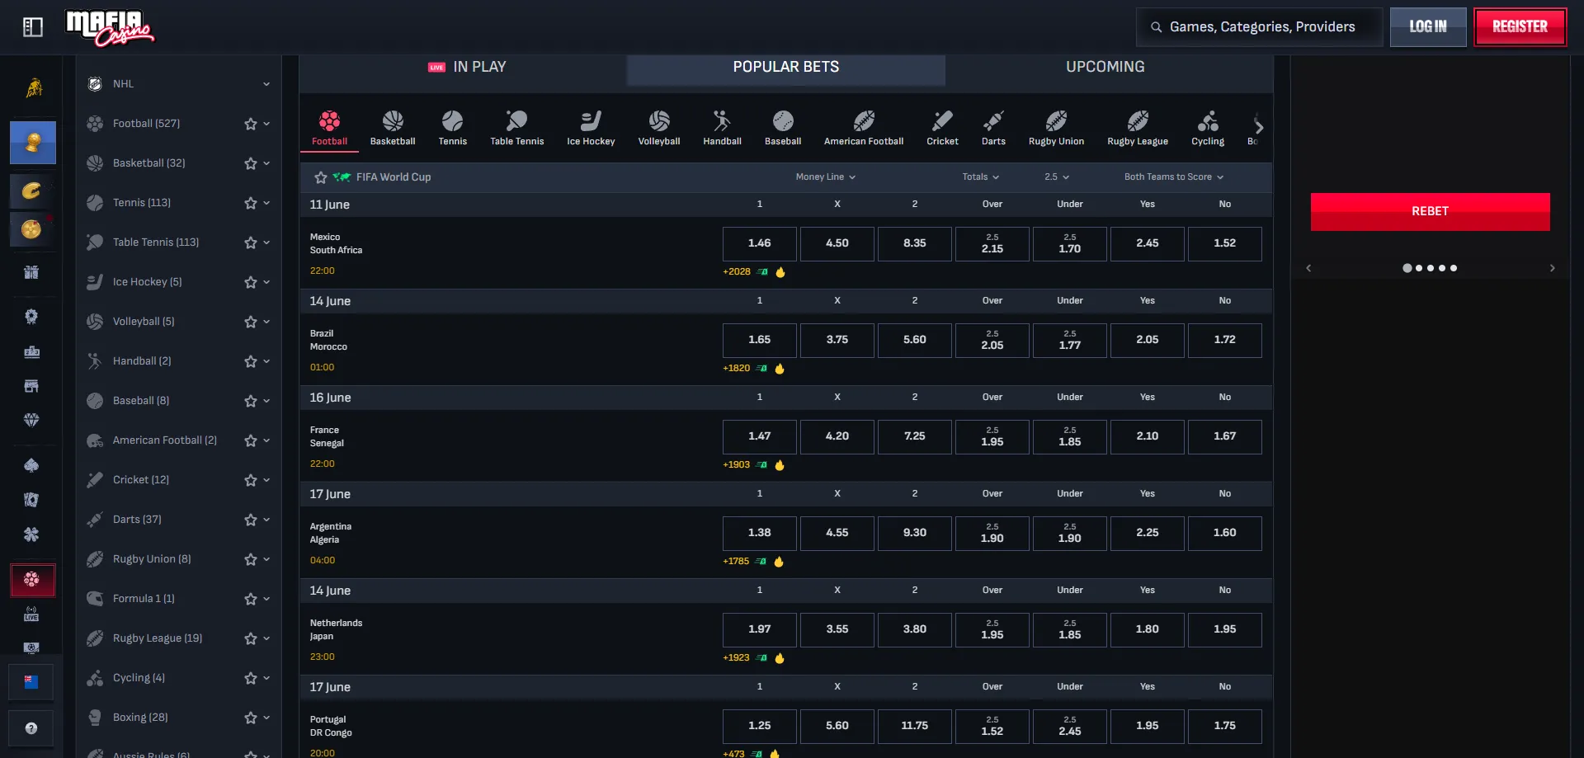The image size is (1584, 758).
Task: Select the Volleyball sport icon tab
Action: click(x=659, y=128)
